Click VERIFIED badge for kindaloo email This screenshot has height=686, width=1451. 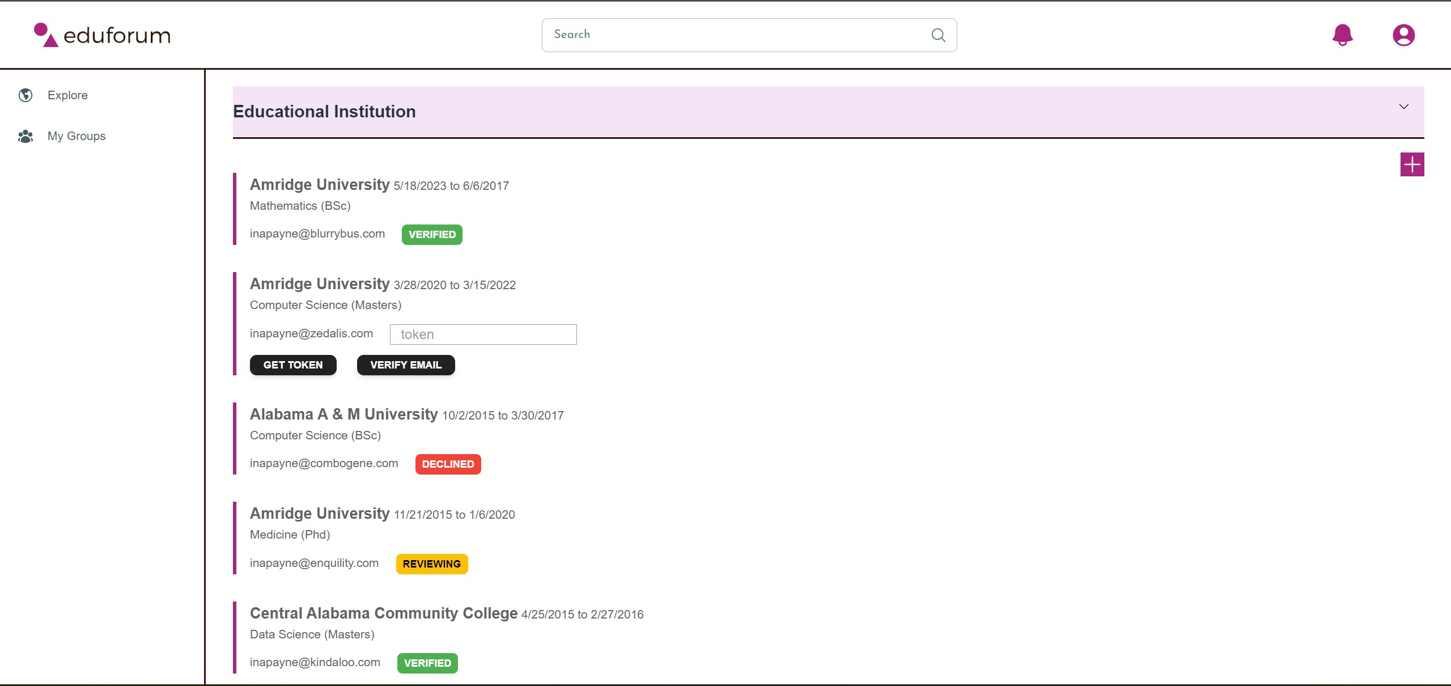coord(427,663)
